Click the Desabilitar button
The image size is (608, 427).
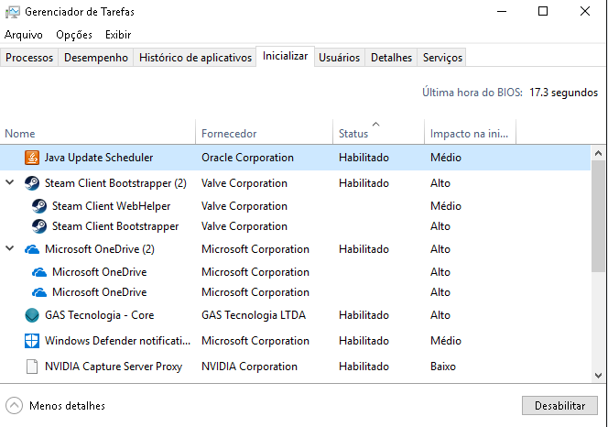coord(559,406)
